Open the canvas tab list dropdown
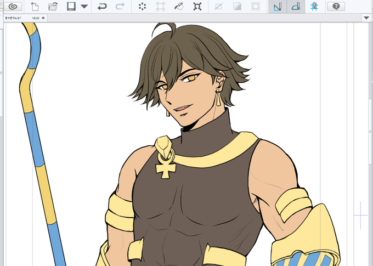This screenshot has width=373, height=266. pos(366,18)
